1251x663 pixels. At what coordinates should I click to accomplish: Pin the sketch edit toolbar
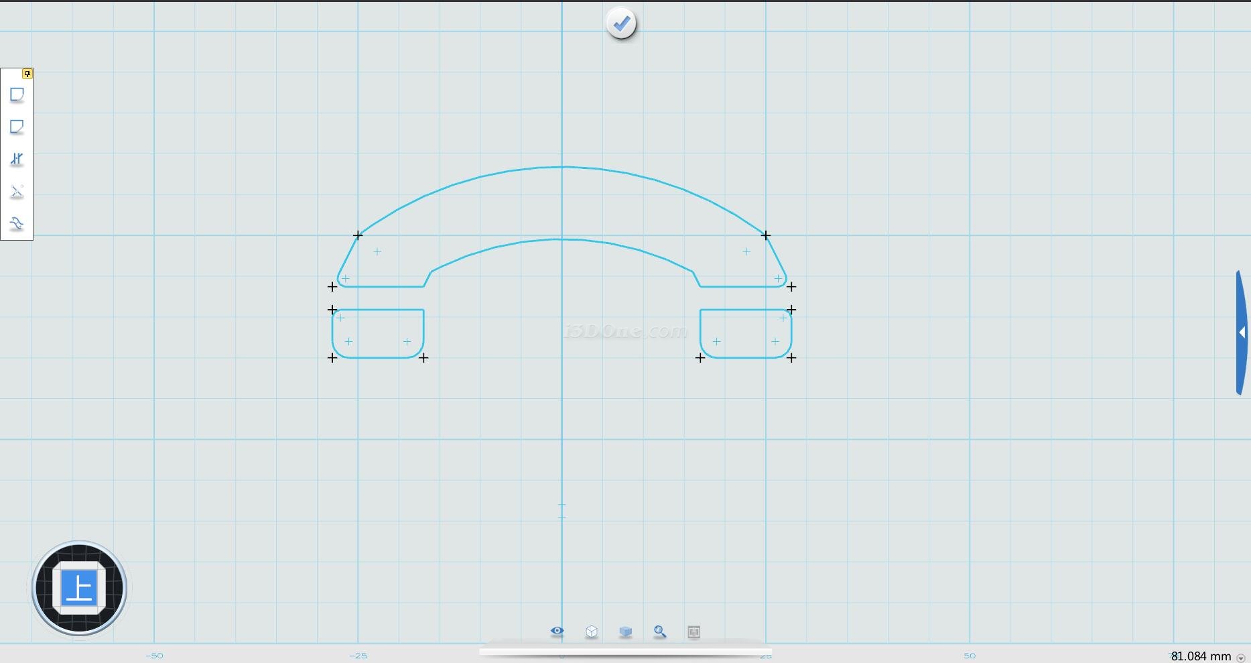coord(27,74)
